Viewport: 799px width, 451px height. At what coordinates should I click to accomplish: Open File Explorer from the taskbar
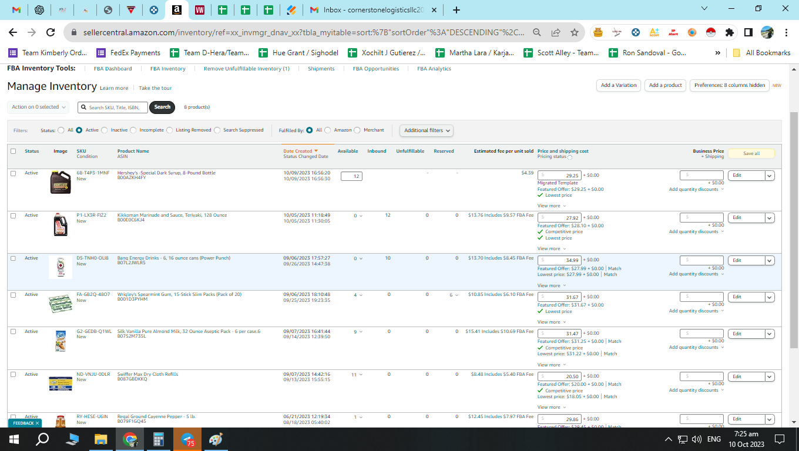point(101,439)
